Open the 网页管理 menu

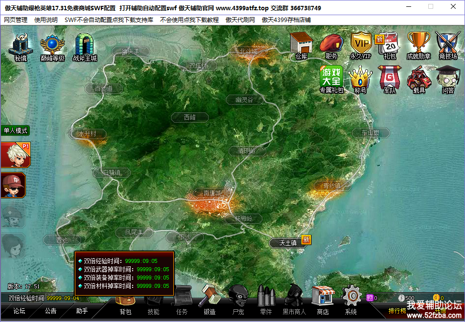[16, 20]
